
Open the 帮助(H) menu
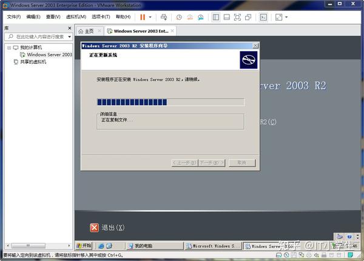pos(123,17)
